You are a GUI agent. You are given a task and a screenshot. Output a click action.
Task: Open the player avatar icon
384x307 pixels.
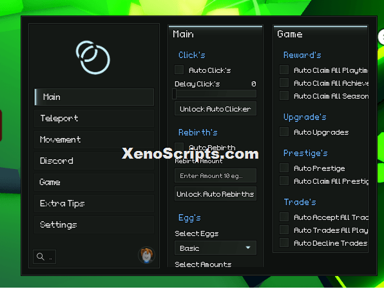pos(146,255)
